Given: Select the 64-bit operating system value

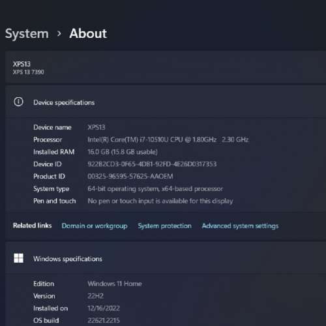Looking at the screenshot, I should click(155, 188).
